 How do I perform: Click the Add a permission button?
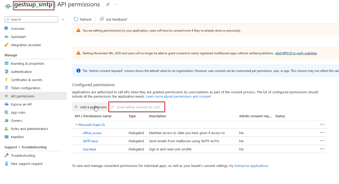click(x=90, y=107)
